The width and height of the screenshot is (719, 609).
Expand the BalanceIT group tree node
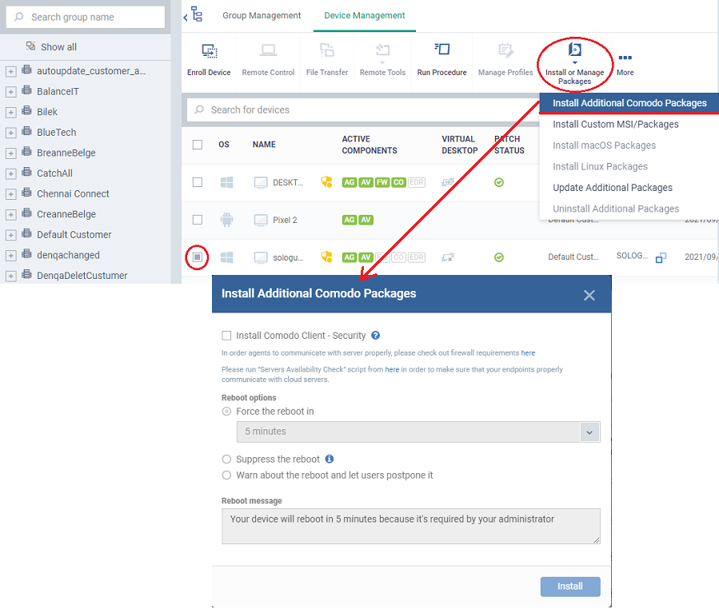(10, 92)
